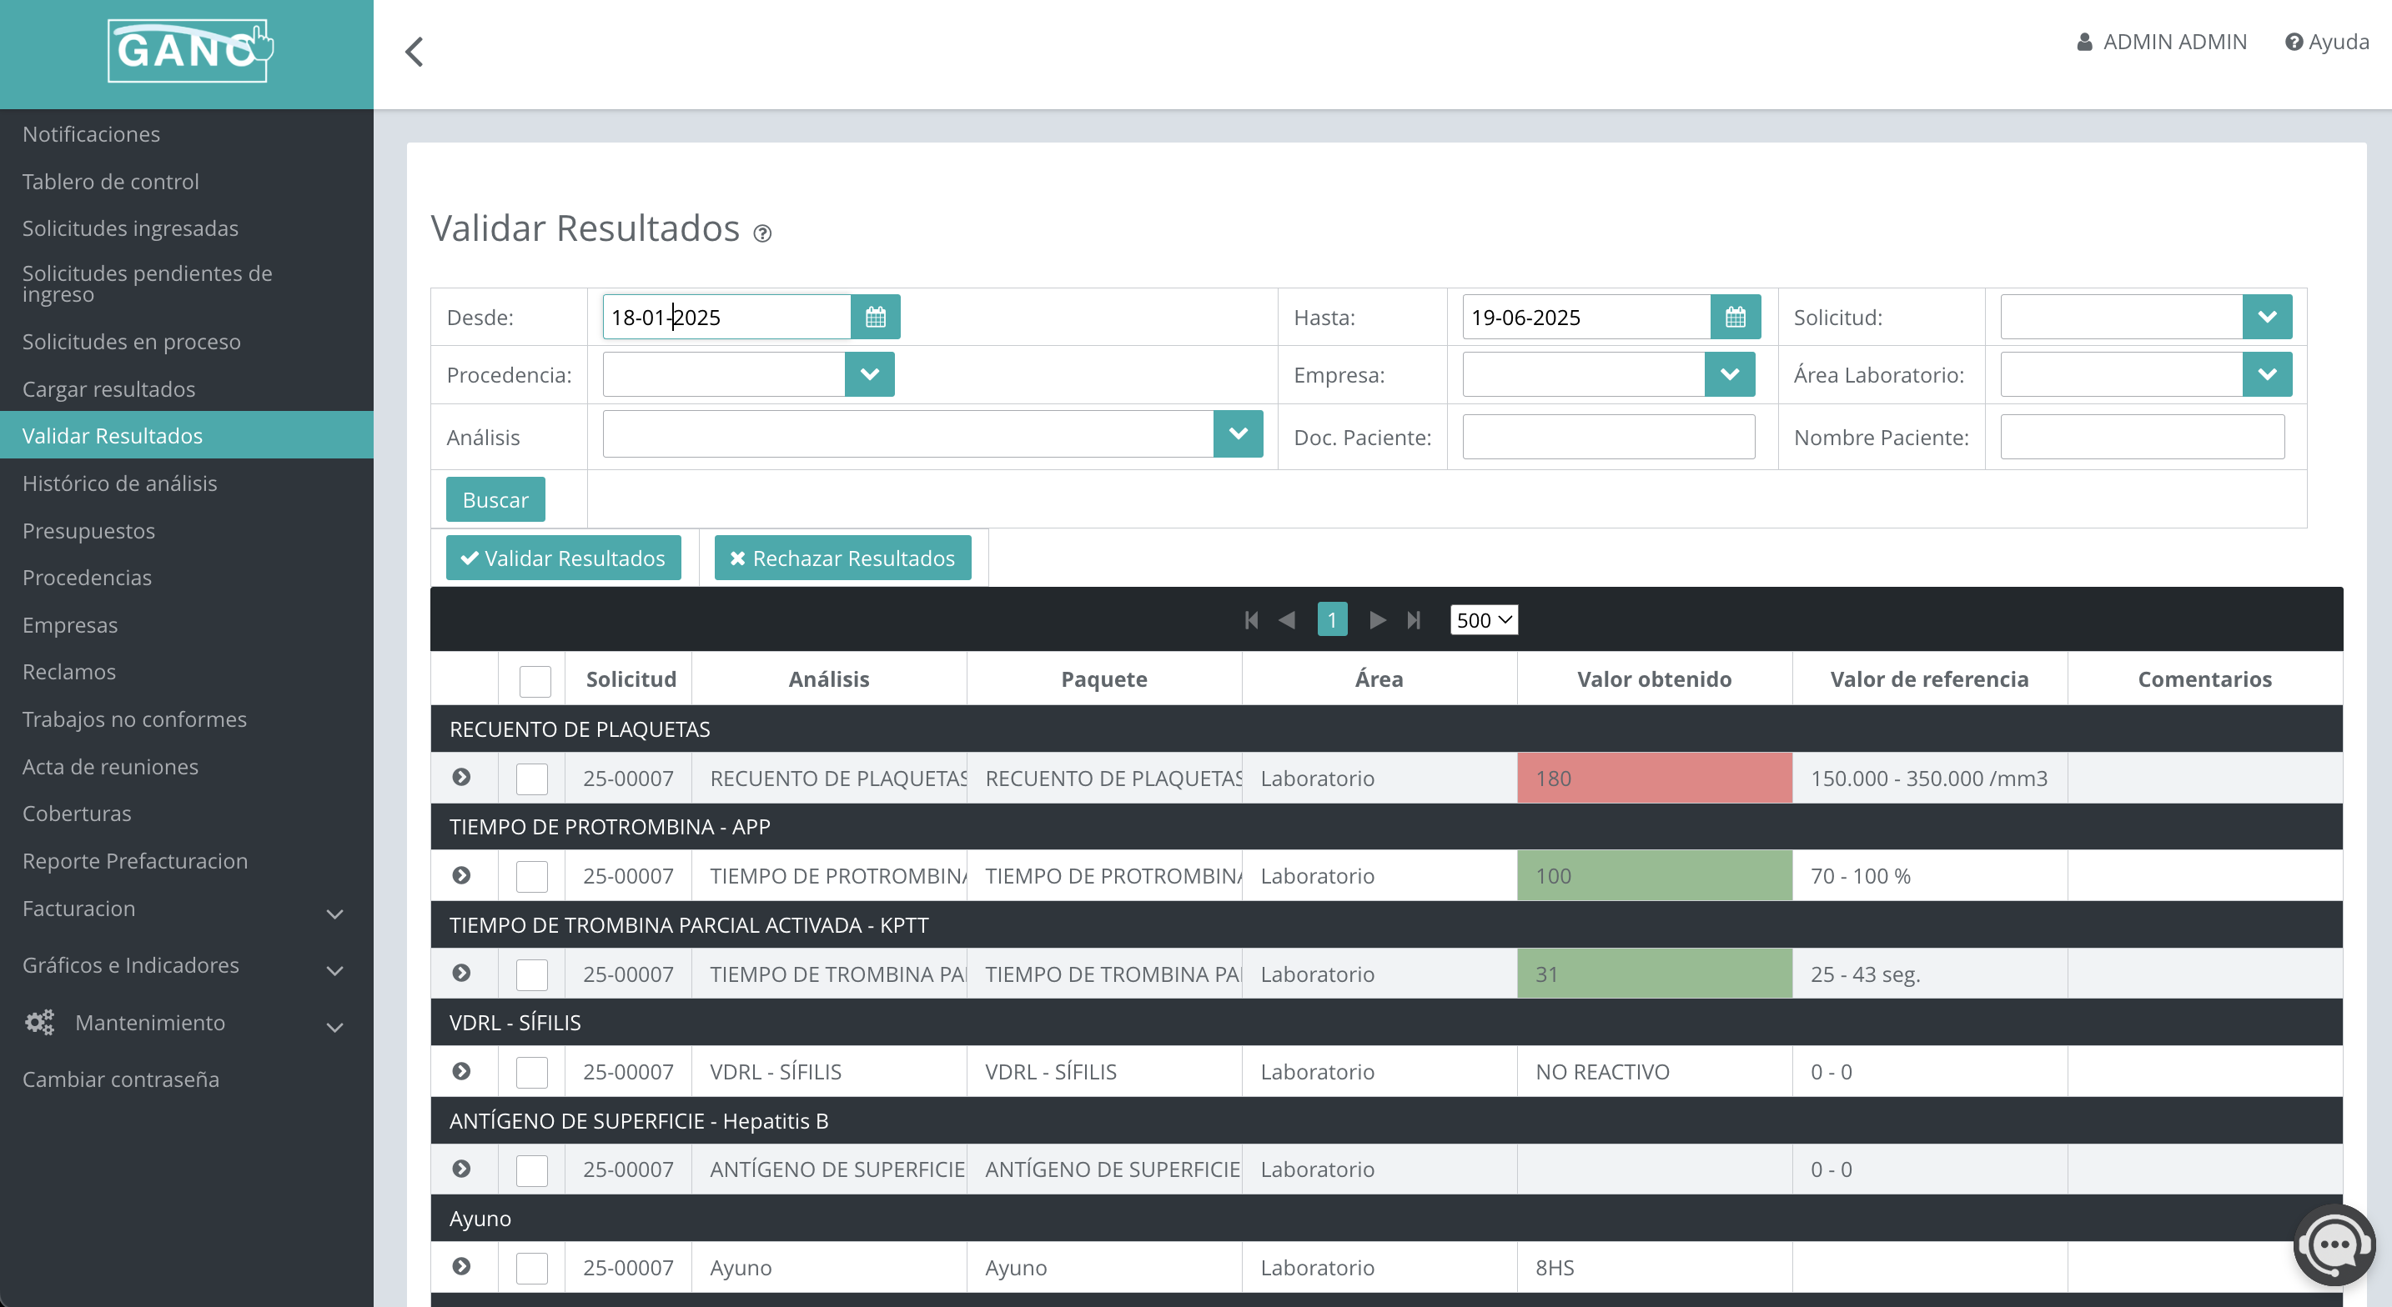The image size is (2392, 1307).
Task: Click the back arrow next to the GANO logo
Action: click(x=415, y=51)
